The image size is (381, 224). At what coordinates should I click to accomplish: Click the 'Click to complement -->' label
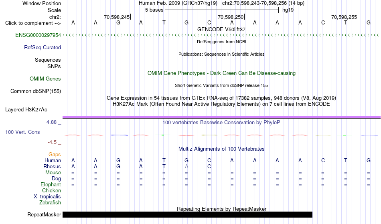[x=33, y=23]
